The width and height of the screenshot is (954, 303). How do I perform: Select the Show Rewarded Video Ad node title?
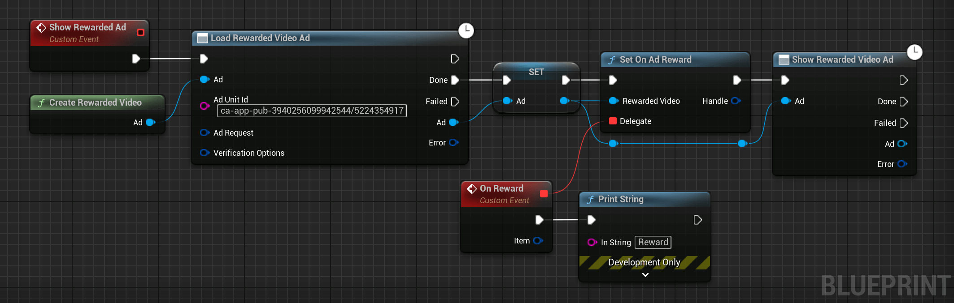tap(842, 60)
